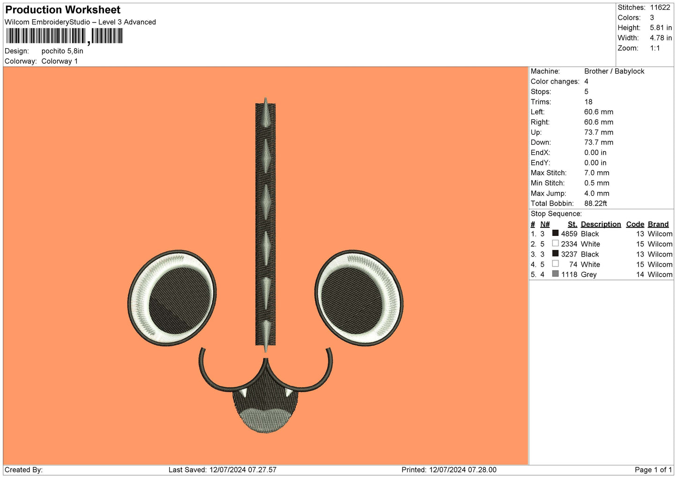The image size is (677, 478).
Task: Click the 'Colors:' label in the summary box
Action: coord(629,18)
